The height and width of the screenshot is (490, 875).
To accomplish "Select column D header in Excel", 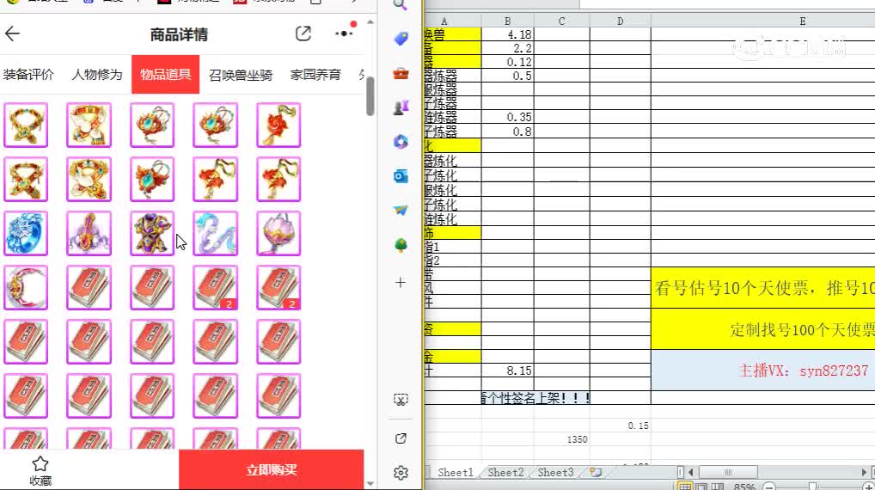I will 620,21.
